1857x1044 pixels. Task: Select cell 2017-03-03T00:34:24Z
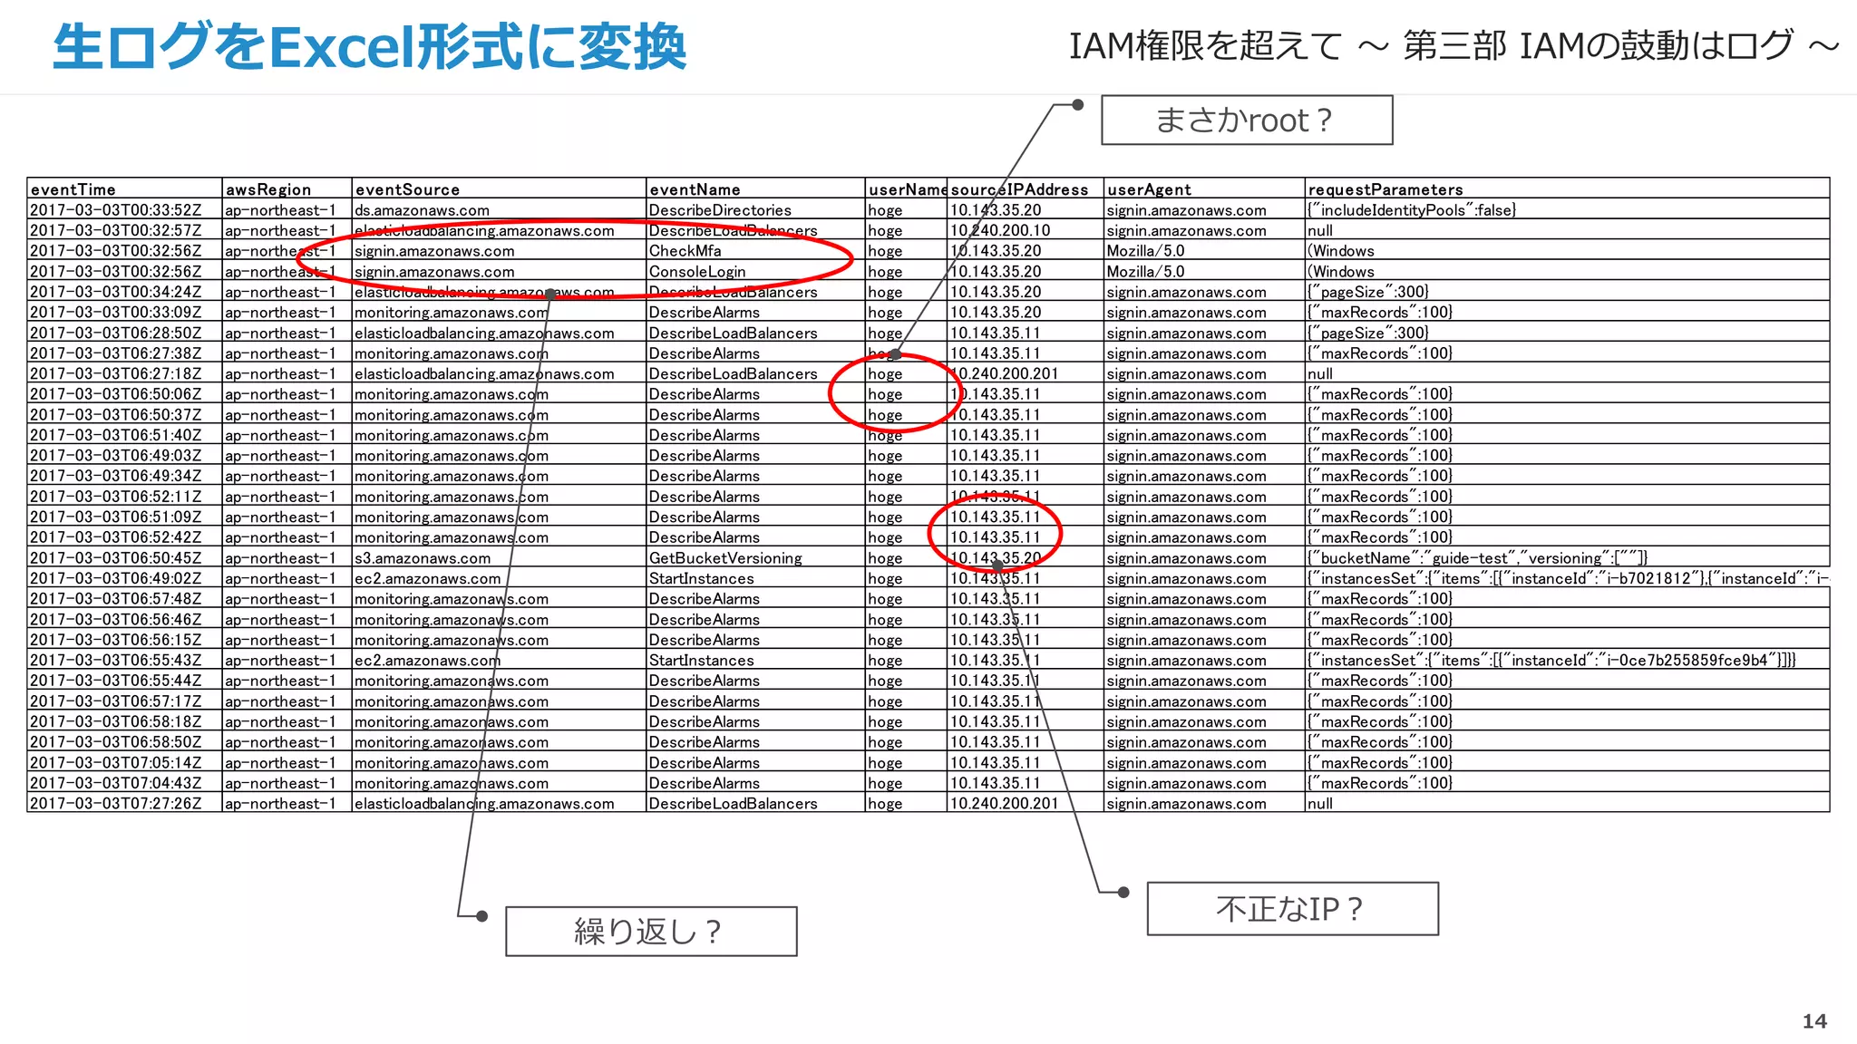[x=125, y=292]
